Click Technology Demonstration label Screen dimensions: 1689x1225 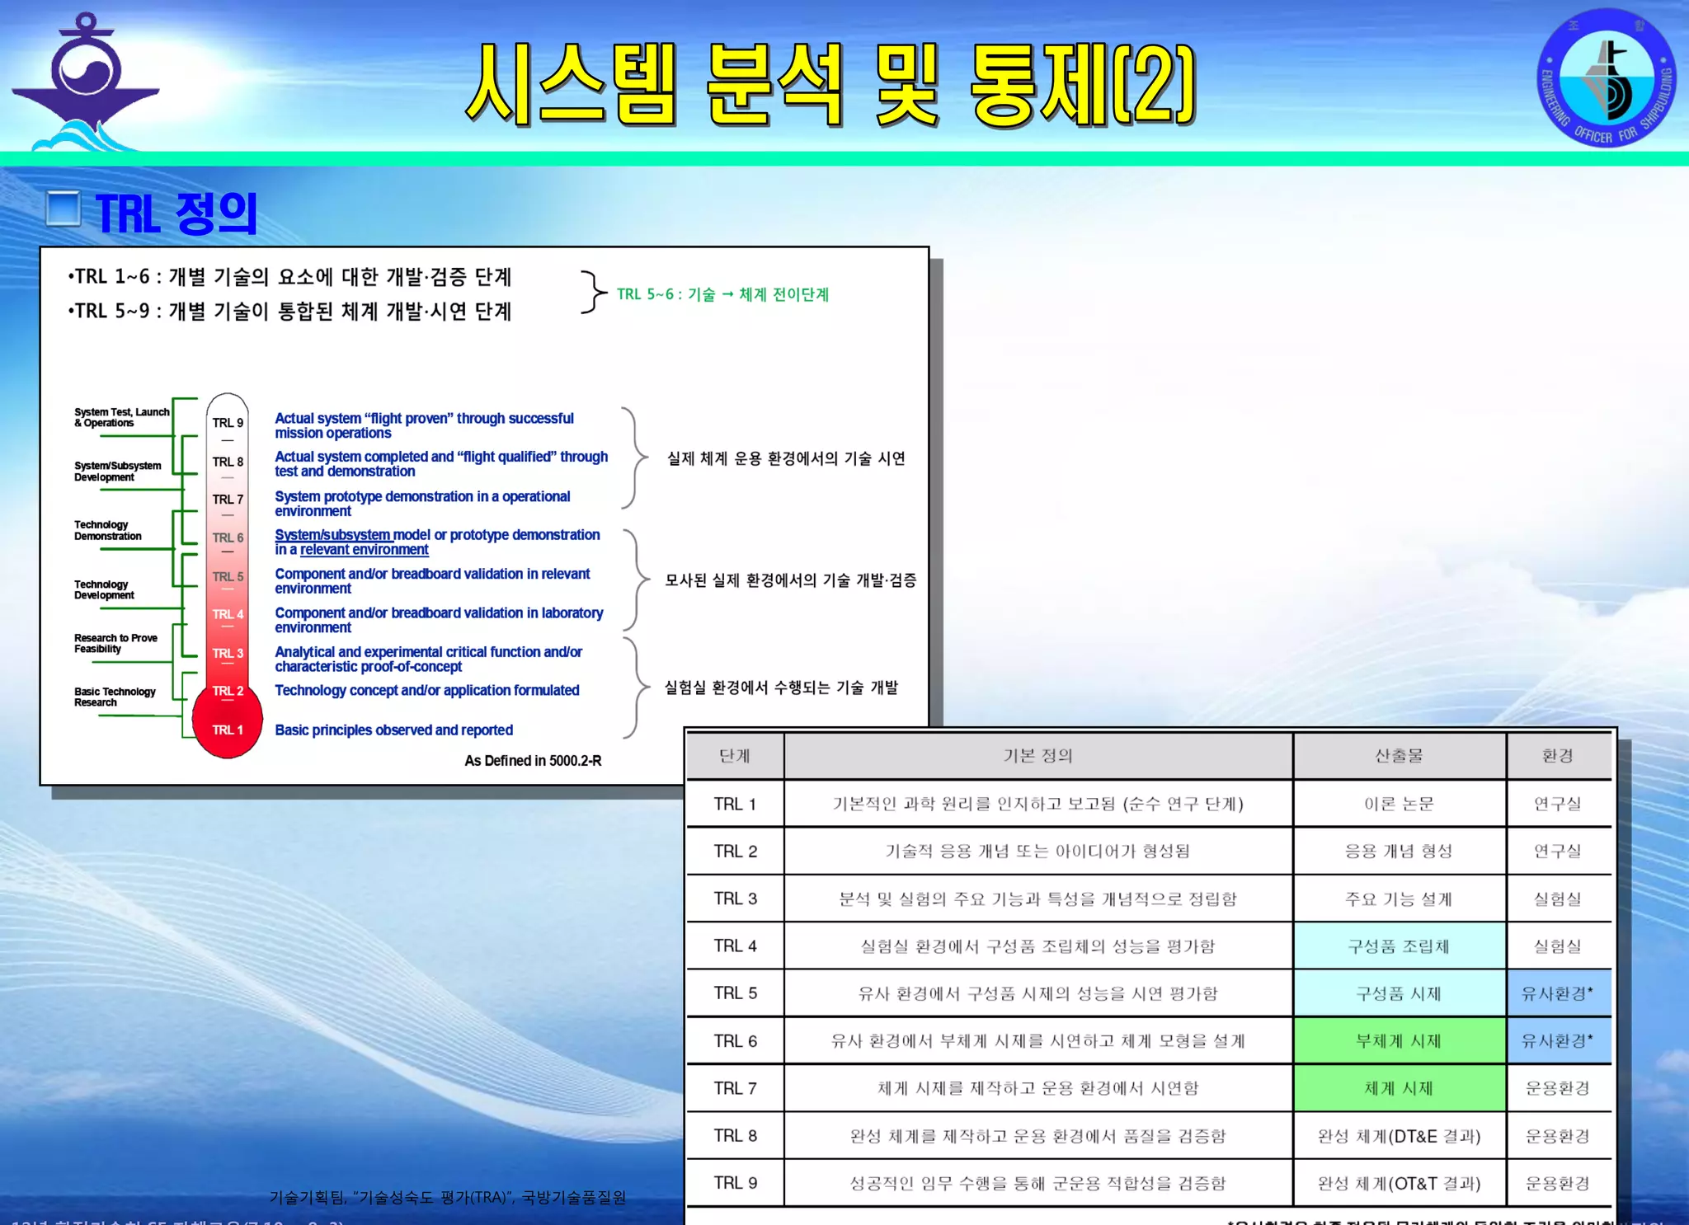(107, 530)
